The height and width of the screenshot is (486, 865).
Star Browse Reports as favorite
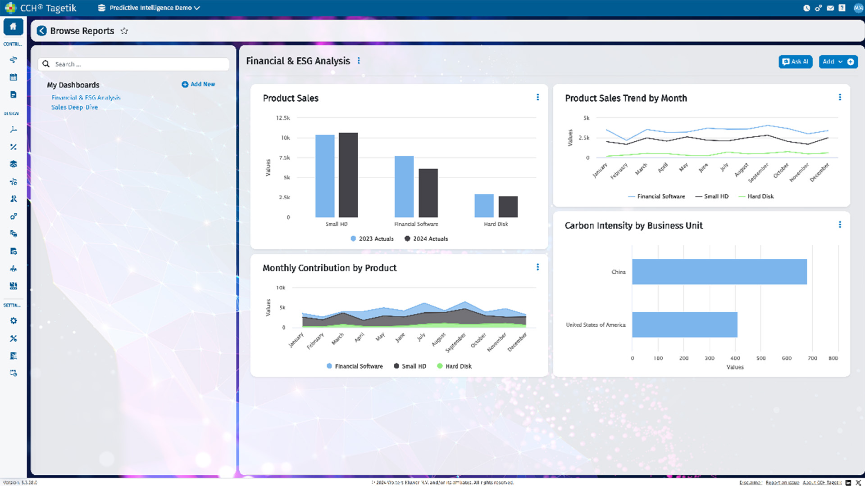point(124,31)
